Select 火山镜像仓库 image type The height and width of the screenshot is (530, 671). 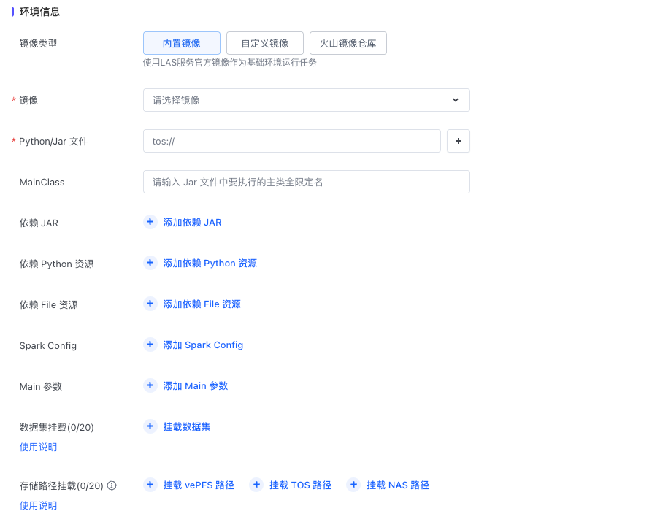click(348, 43)
